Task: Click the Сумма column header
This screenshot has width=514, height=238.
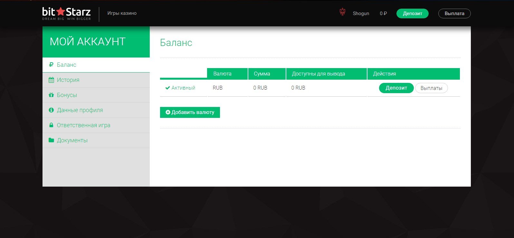Action: [x=267, y=74]
